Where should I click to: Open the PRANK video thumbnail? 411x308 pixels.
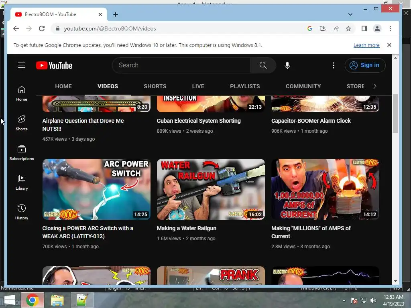pos(211,276)
